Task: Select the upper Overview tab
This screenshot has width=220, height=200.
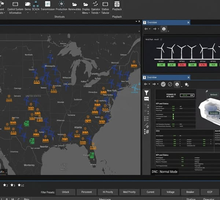Action: pos(166,22)
